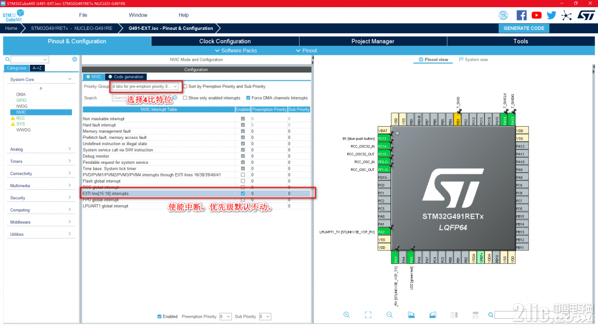
Task: Click the peripheral search combo field
Action: click(x=30, y=59)
